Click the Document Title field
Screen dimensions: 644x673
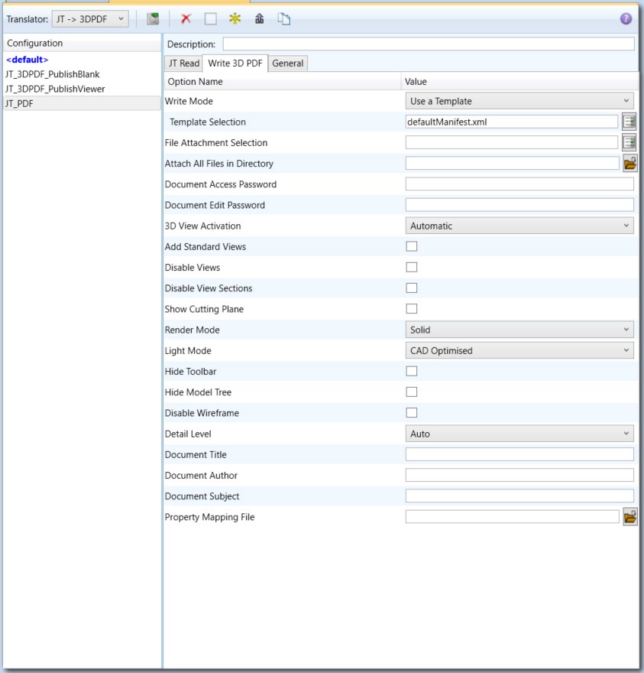point(519,454)
